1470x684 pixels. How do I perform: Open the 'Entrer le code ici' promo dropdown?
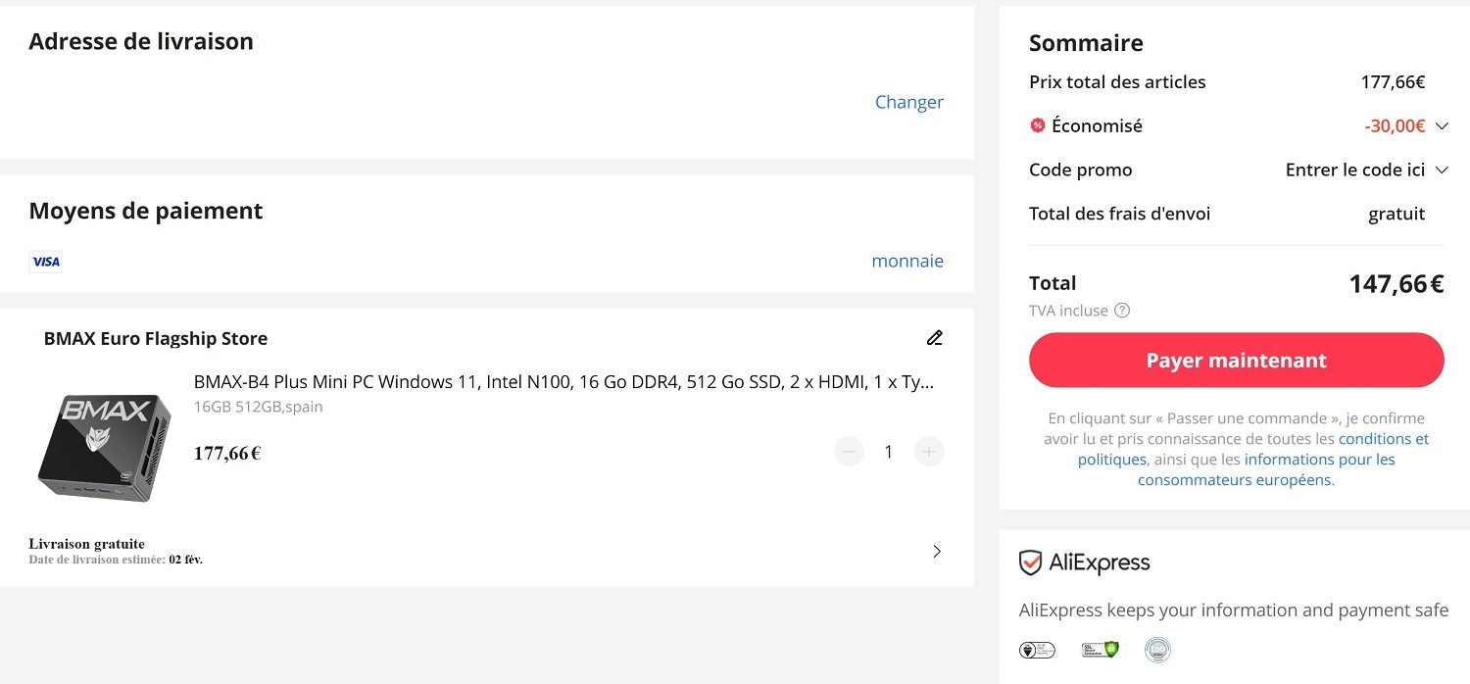1366,170
